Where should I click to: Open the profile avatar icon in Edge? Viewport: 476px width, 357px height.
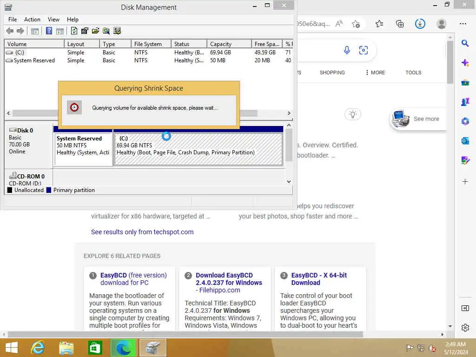point(442,24)
